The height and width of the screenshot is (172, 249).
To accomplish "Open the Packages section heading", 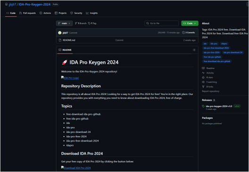I will click(x=207, y=118).
